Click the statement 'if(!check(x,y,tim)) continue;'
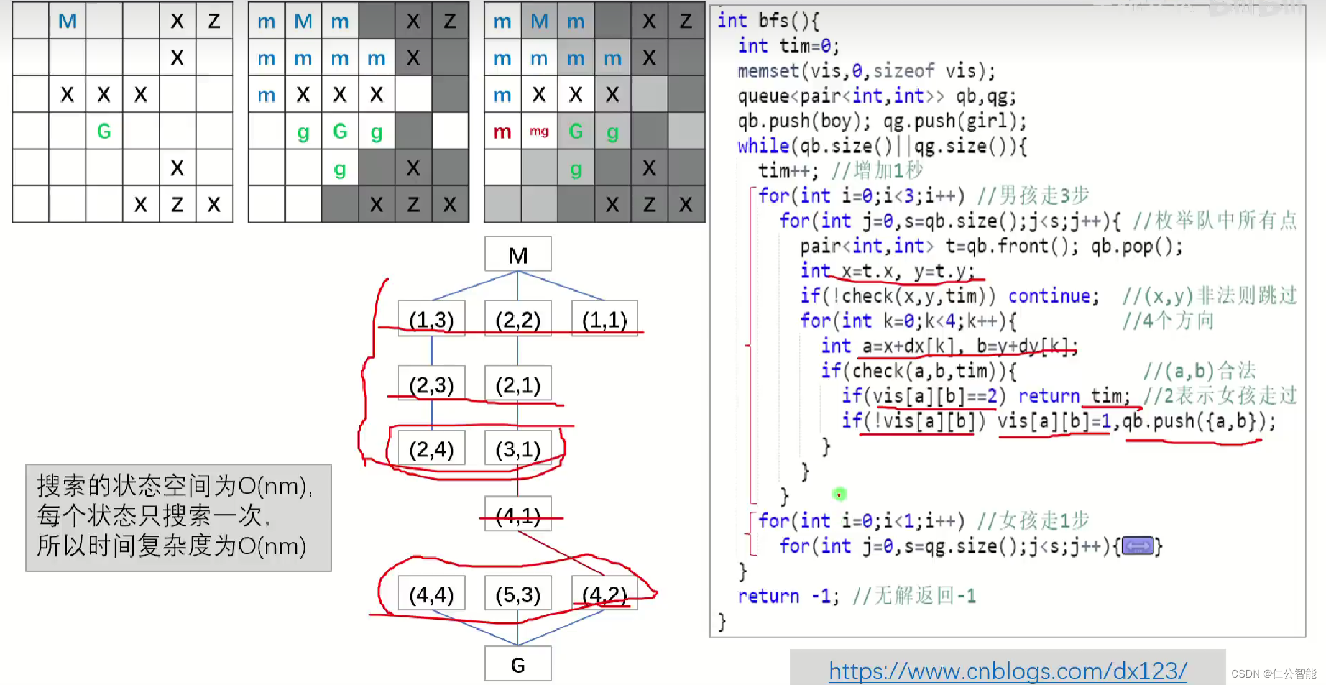Image resolution: width=1326 pixels, height=685 pixels. point(950,296)
